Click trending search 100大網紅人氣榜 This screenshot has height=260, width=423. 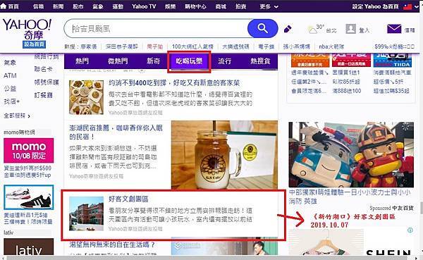click(x=192, y=47)
